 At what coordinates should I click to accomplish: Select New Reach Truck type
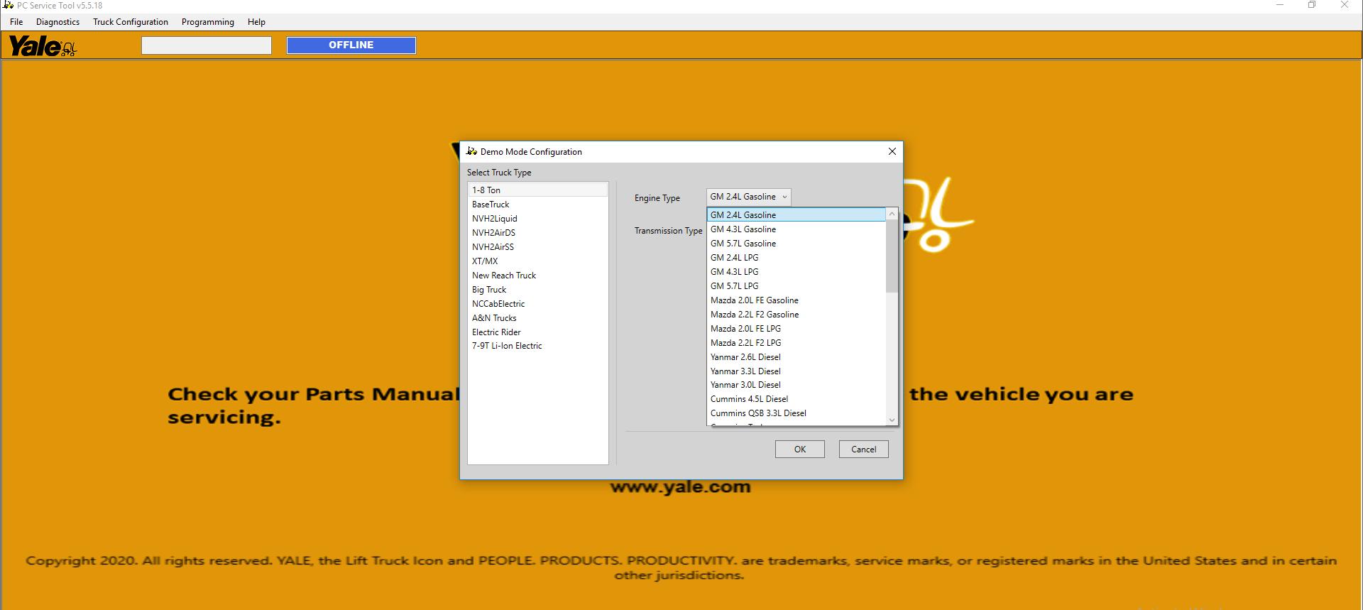(x=537, y=276)
